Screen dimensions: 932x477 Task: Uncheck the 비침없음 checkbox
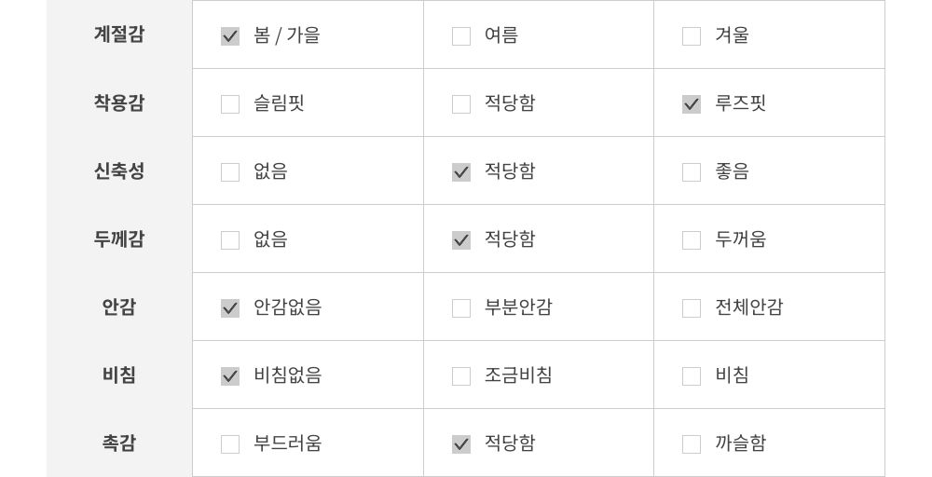[x=230, y=376]
